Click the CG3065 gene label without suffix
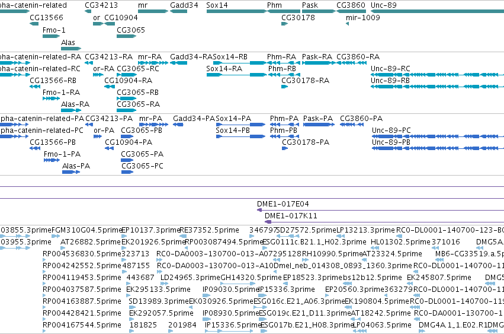The width and height of the screenshot is (504, 334). (131, 30)
